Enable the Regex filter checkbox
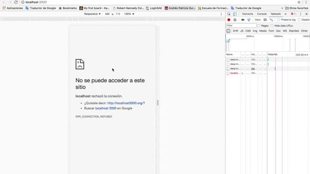The width and height of the screenshot is (310, 174). 259,26
